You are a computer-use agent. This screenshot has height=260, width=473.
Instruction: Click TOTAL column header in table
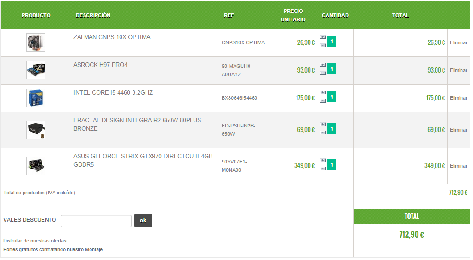[400, 15]
